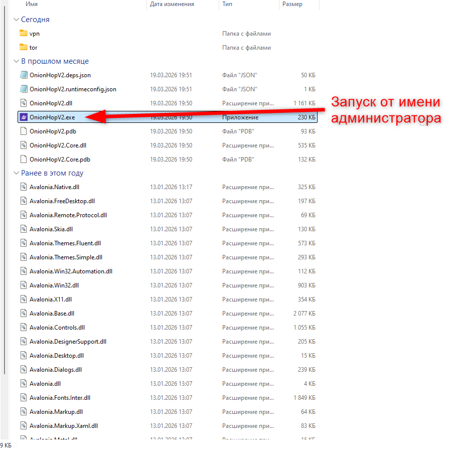Click the Avalonia.X11.dll file icon
This screenshot has width=456, height=451.
pos(24,299)
